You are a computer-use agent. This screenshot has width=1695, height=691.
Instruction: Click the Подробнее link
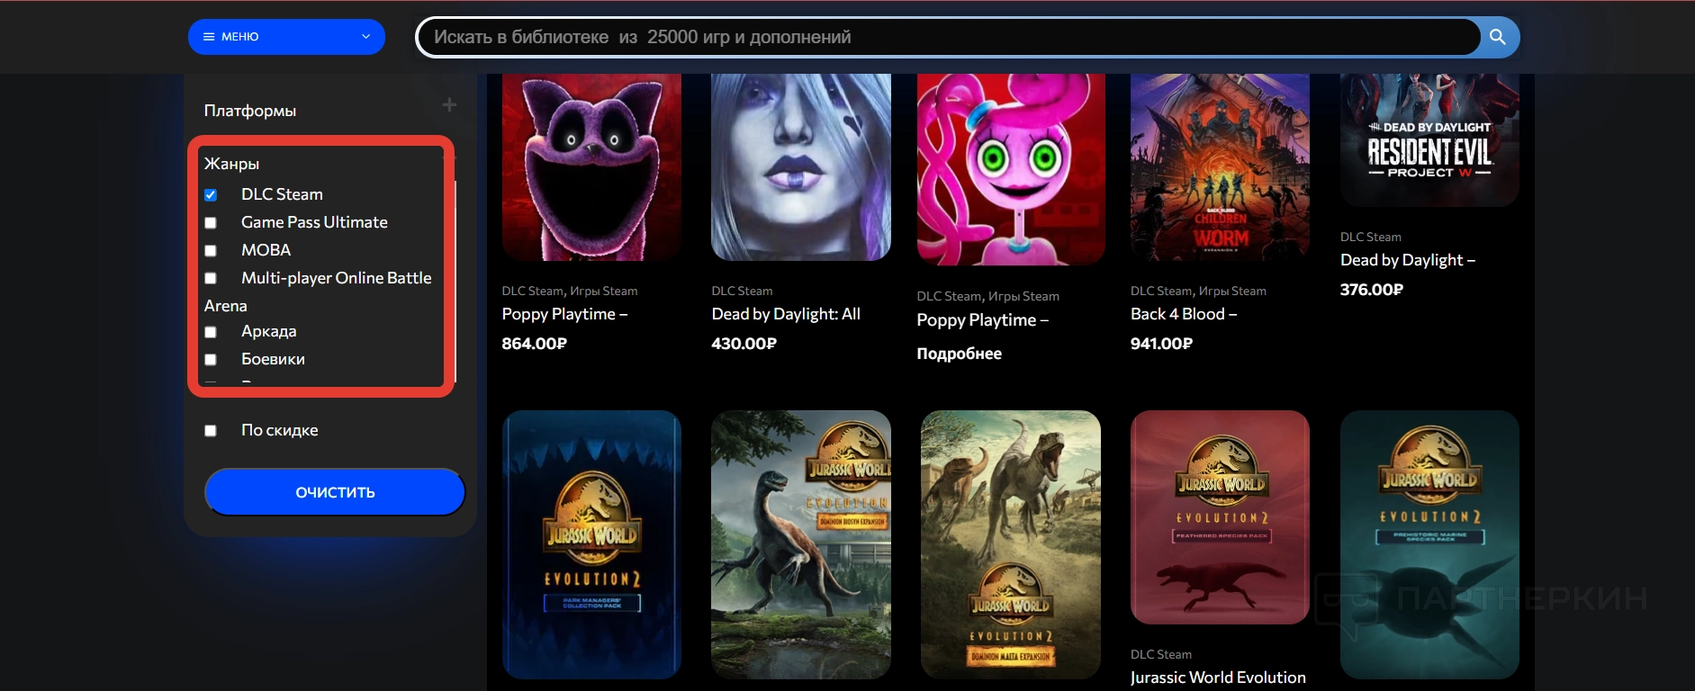coord(960,354)
